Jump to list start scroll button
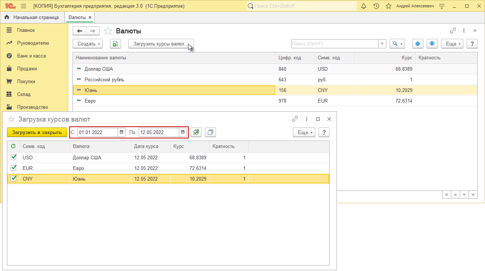 pyautogui.click(x=446, y=194)
